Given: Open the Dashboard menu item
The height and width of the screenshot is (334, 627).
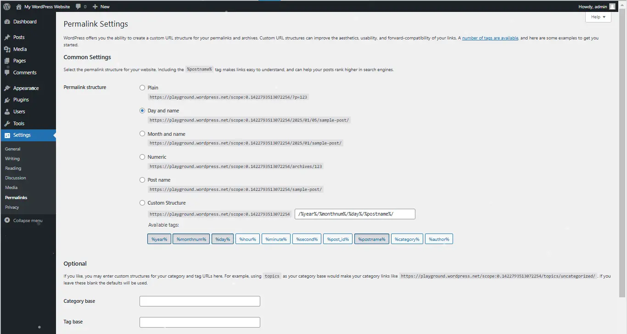Looking at the screenshot, I should tap(25, 22).
